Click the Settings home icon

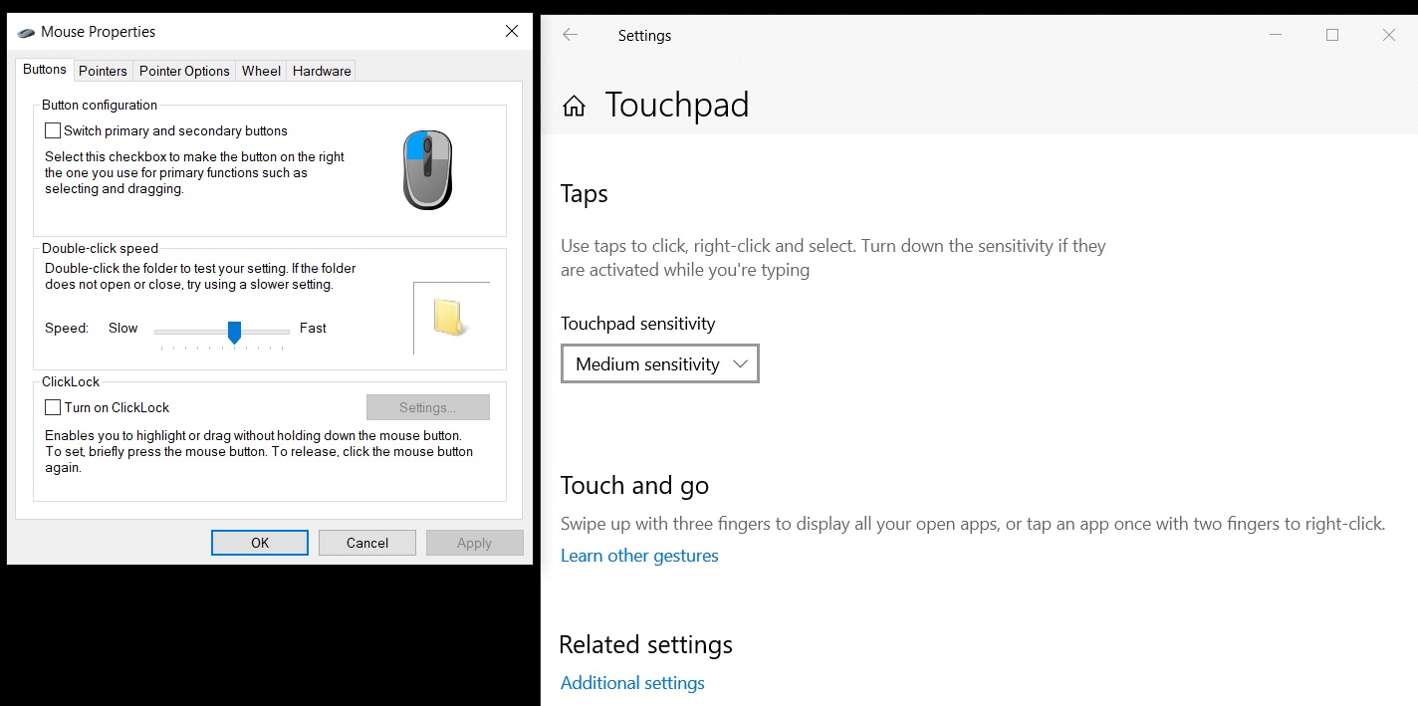(x=574, y=106)
